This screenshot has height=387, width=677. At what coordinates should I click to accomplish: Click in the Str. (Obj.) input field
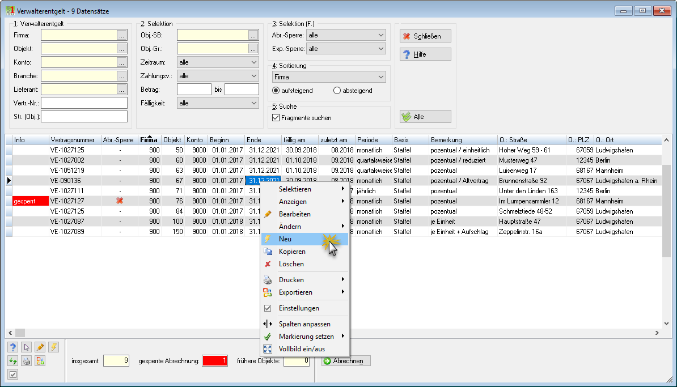(x=84, y=117)
